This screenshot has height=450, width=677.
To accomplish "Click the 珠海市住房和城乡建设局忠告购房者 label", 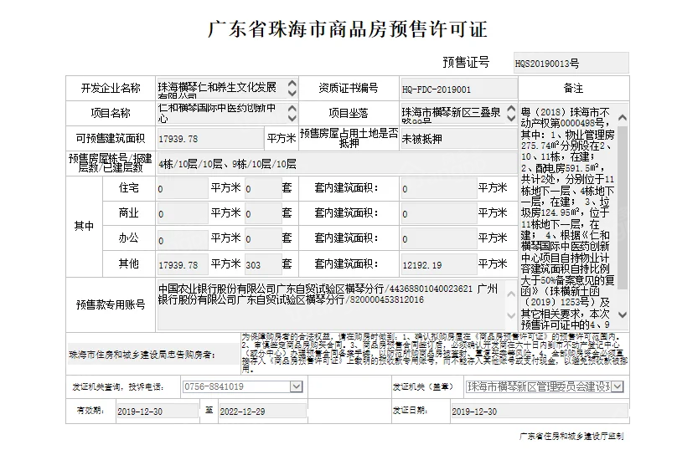I will coord(142,355).
